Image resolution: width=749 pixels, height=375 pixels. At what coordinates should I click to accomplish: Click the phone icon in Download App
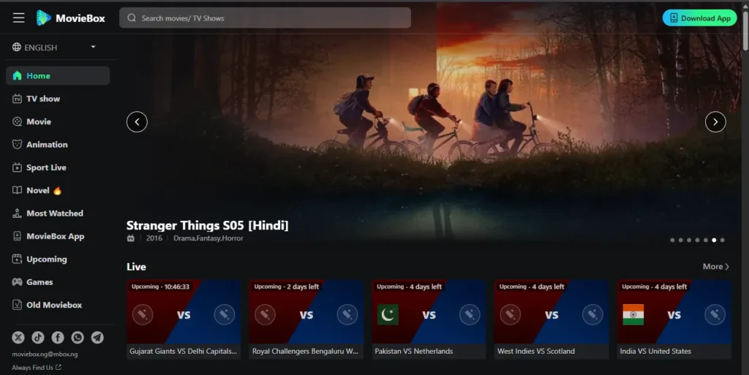[x=674, y=18]
